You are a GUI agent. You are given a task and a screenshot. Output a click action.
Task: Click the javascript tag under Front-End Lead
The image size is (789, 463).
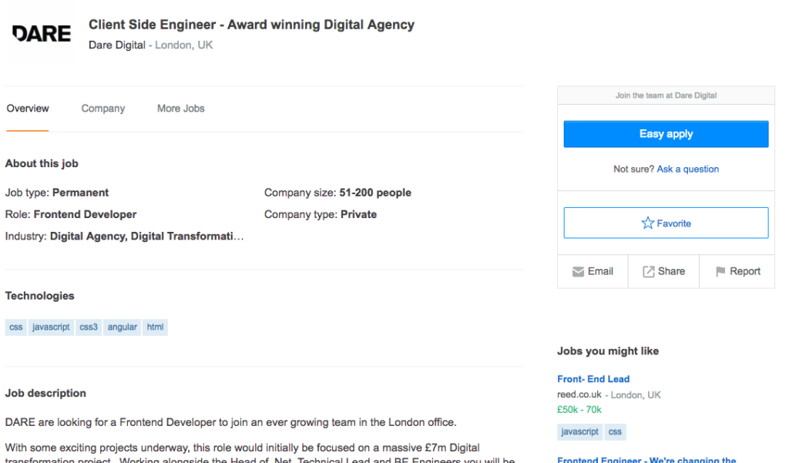click(x=579, y=431)
